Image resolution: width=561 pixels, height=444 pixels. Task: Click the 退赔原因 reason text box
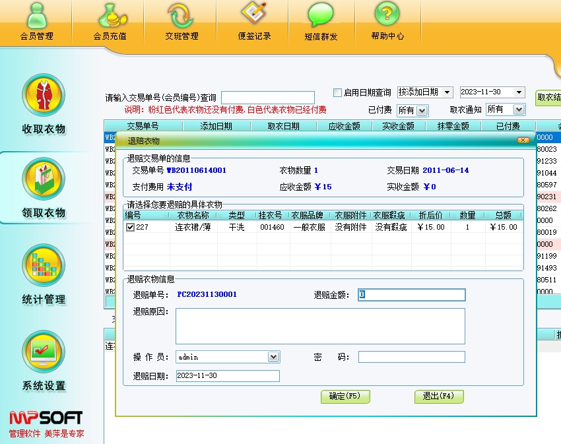[320, 326]
